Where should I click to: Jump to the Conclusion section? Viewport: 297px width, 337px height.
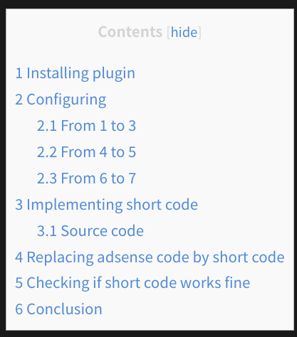[x=58, y=309]
